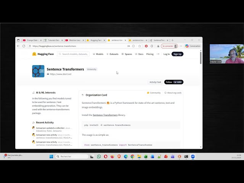Open the tab actions menu icon
The height and width of the screenshot is (183, 244).
pos(18,40)
